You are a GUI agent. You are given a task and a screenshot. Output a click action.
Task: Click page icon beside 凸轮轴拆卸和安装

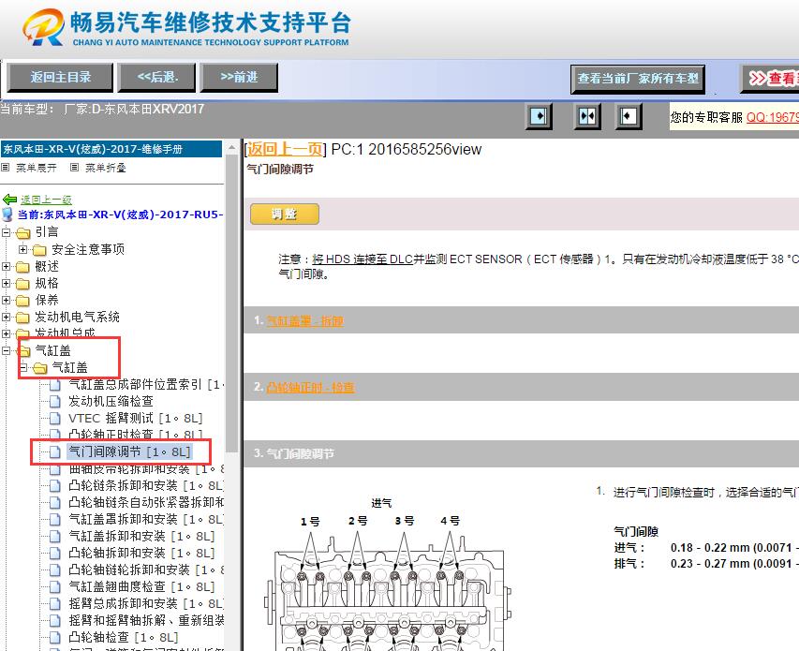[x=55, y=553]
